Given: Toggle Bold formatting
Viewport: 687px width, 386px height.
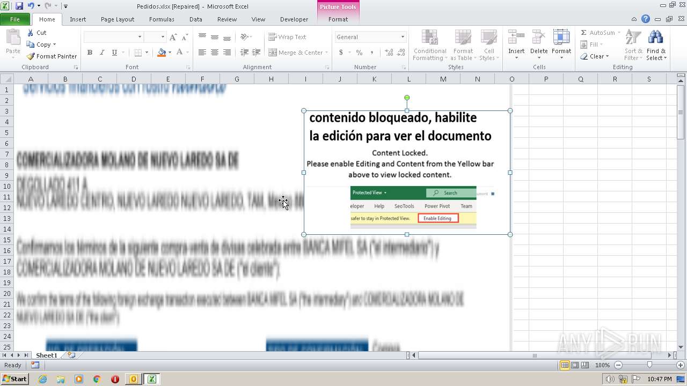Looking at the screenshot, I should [x=90, y=53].
